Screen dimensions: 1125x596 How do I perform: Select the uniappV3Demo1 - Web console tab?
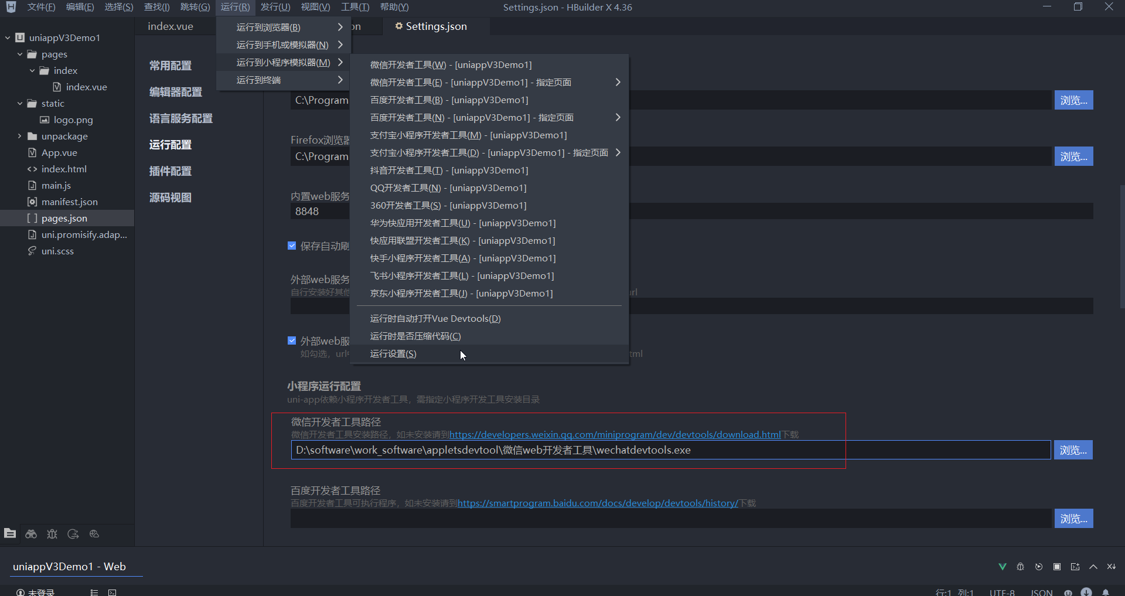click(x=69, y=567)
